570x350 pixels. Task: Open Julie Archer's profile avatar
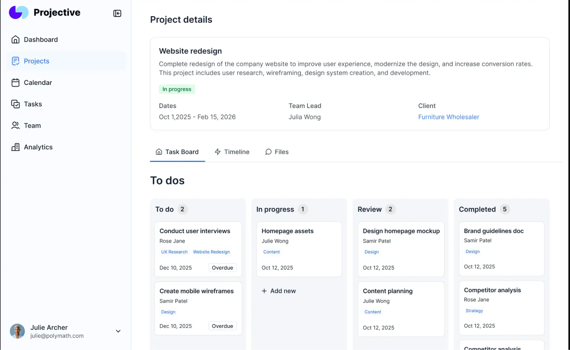pos(17,331)
